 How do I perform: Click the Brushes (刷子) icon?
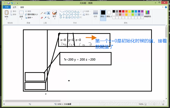point(54,13)
